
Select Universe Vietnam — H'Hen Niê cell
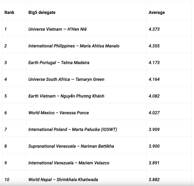click(57, 29)
